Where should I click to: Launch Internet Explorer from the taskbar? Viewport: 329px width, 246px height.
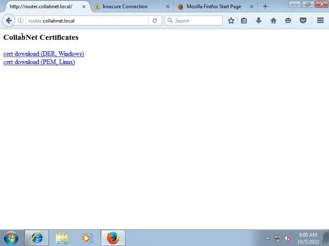37,238
